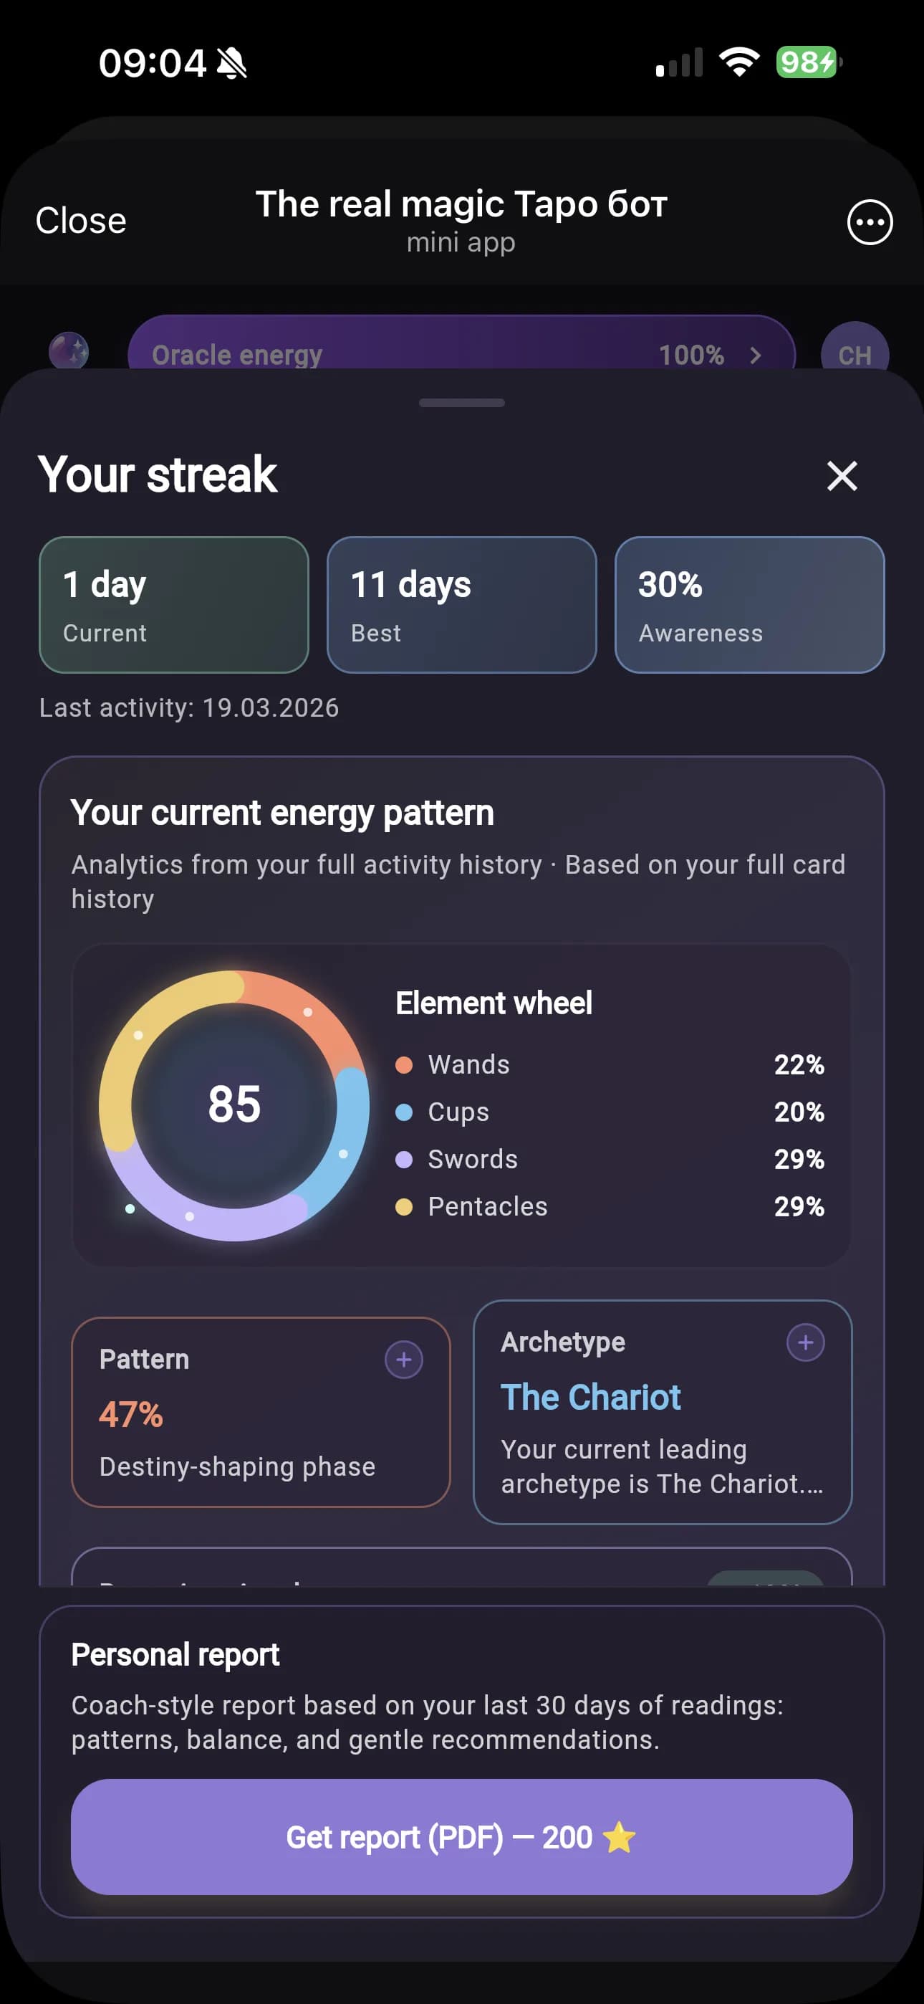
Task: Expand the Pattern card details via its plus icon
Action: point(404,1358)
